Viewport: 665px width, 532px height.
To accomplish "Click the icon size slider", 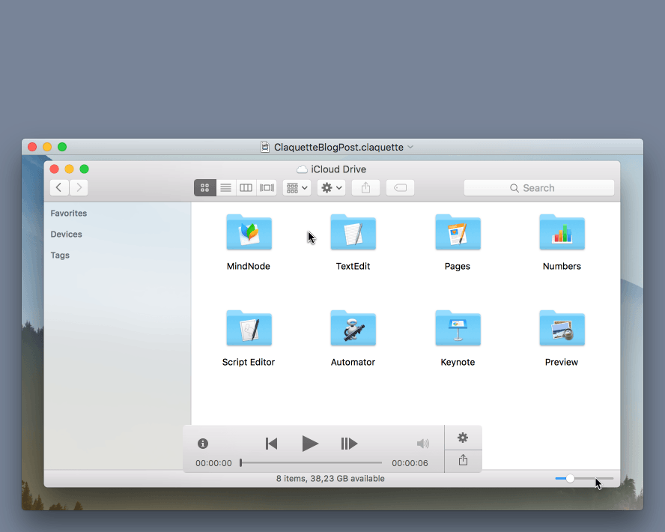I will point(584,479).
